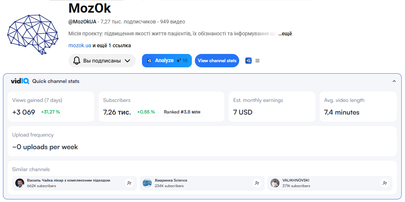Add Хмаринка Science via add-person icon
Viewport: 405px width, 202px height.
coord(257,183)
